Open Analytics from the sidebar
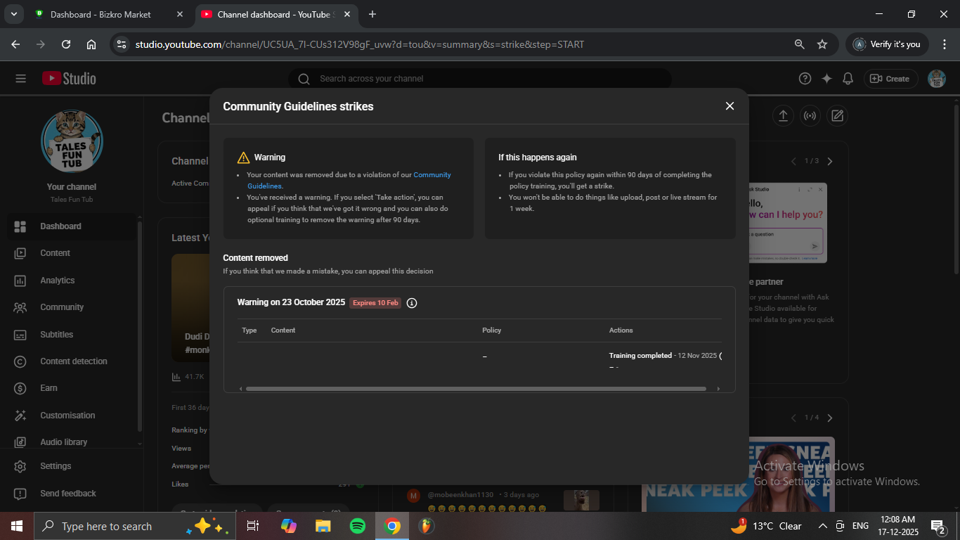960x540 pixels. (x=57, y=281)
